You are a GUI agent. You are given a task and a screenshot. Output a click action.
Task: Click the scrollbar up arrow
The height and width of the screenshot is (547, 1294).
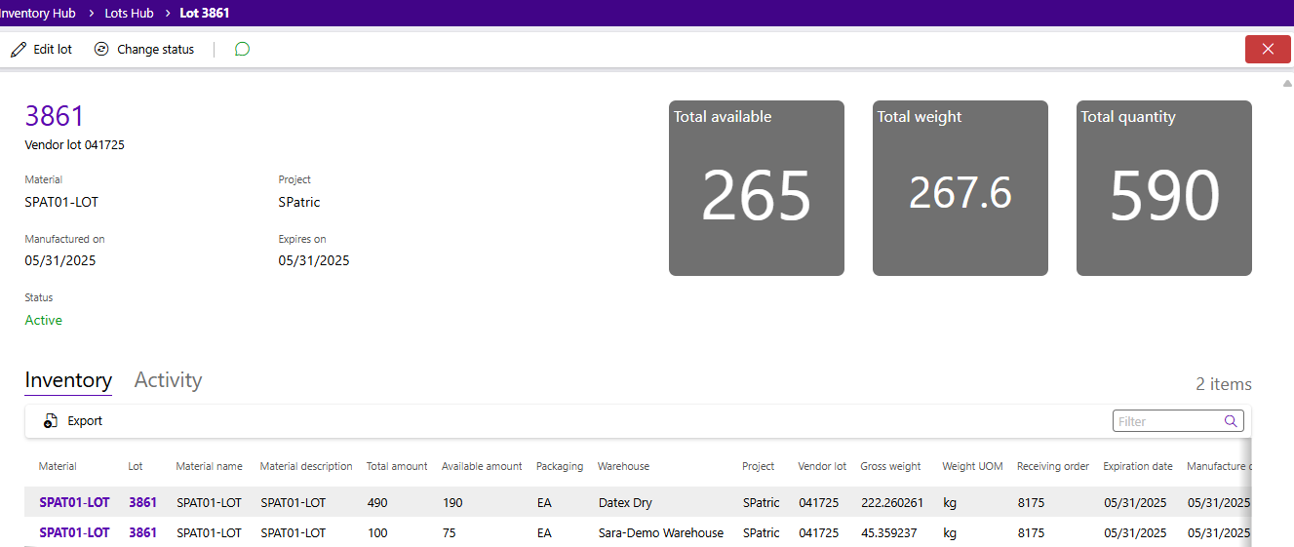tap(1287, 84)
